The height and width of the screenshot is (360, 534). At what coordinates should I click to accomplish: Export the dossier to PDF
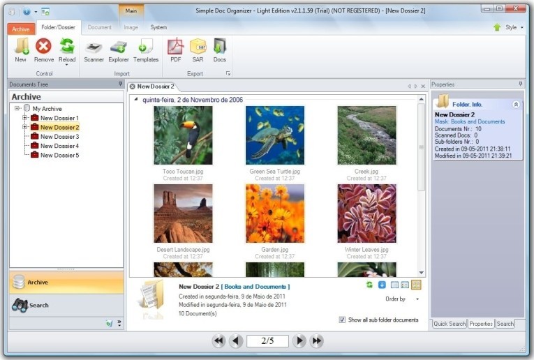coord(175,50)
